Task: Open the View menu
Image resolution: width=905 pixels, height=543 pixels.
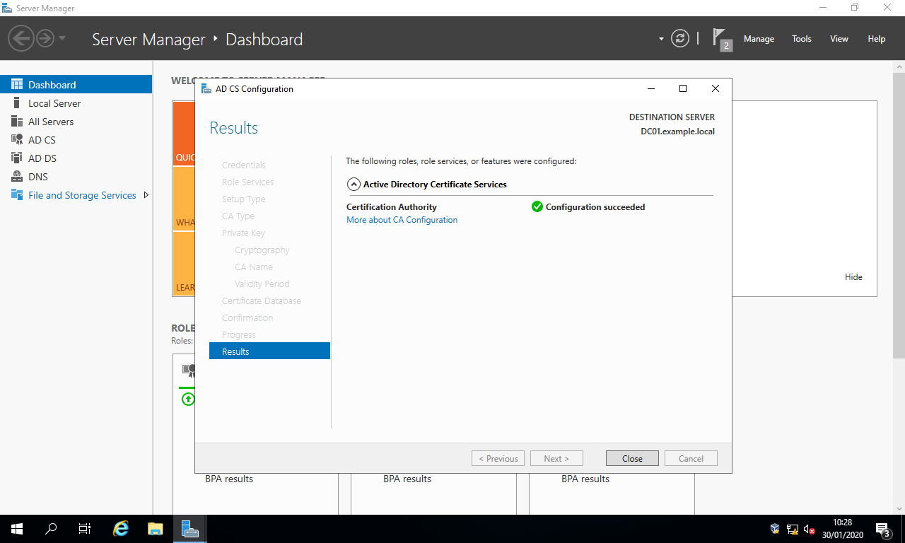Action: [839, 39]
